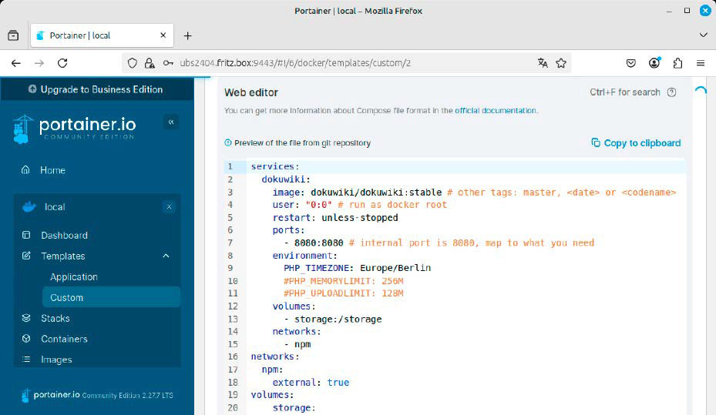716x415 pixels.
Task: Open Templates menu item
Action: (x=63, y=256)
